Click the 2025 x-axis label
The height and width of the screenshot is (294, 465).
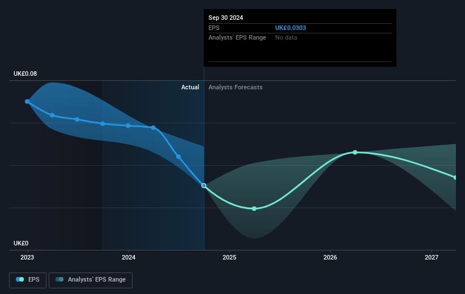point(229,258)
